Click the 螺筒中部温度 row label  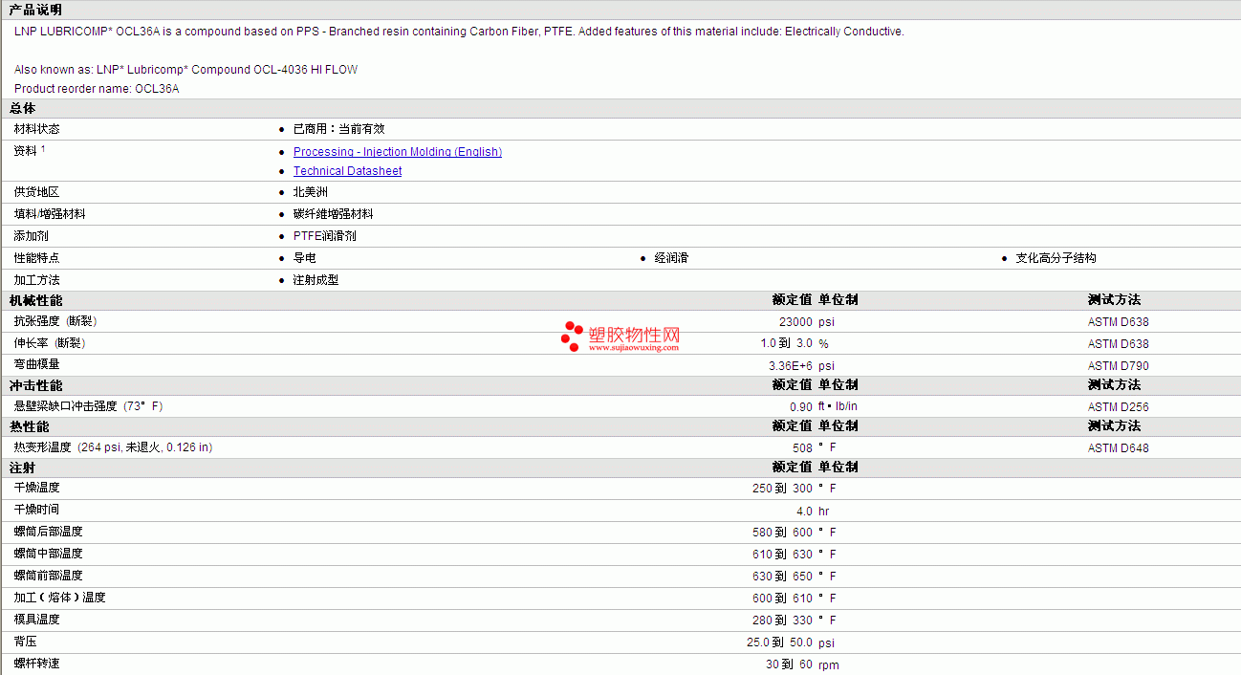pos(48,554)
